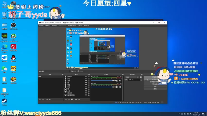Move the source up in the list
Viewport: 207px width, 116px height.
(x=76, y=99)
